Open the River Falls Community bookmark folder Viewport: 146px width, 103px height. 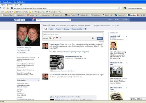tap(37, 12)
